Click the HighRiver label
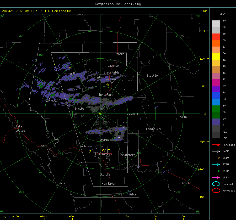The height and width of the screenshot is (220, 236). [x=109, y=184]
